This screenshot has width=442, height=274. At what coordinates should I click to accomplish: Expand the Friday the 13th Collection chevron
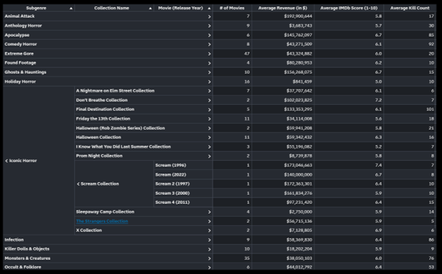click(209, 119)
